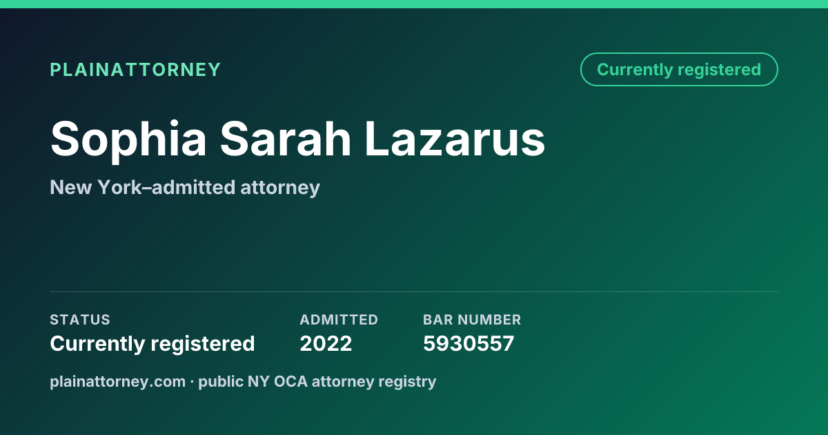Select the admitted year 2022
828x435 pixels.
pos(326,343)
